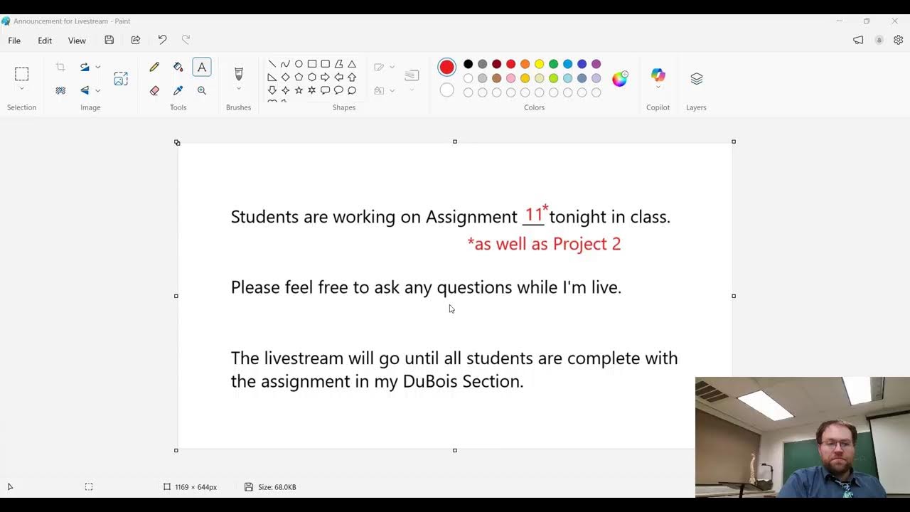Open the Settings gear

[x=899, y=40]
